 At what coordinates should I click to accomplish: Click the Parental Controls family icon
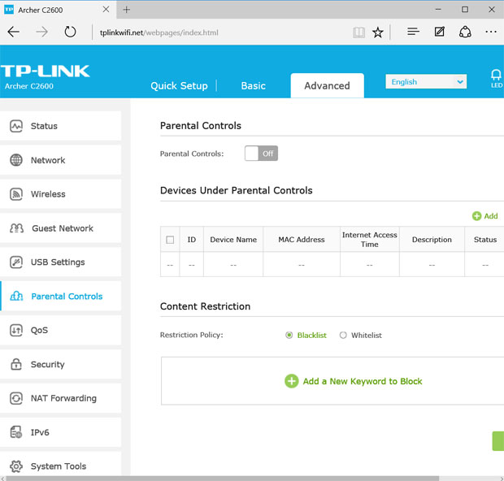(x=16, y=296)
